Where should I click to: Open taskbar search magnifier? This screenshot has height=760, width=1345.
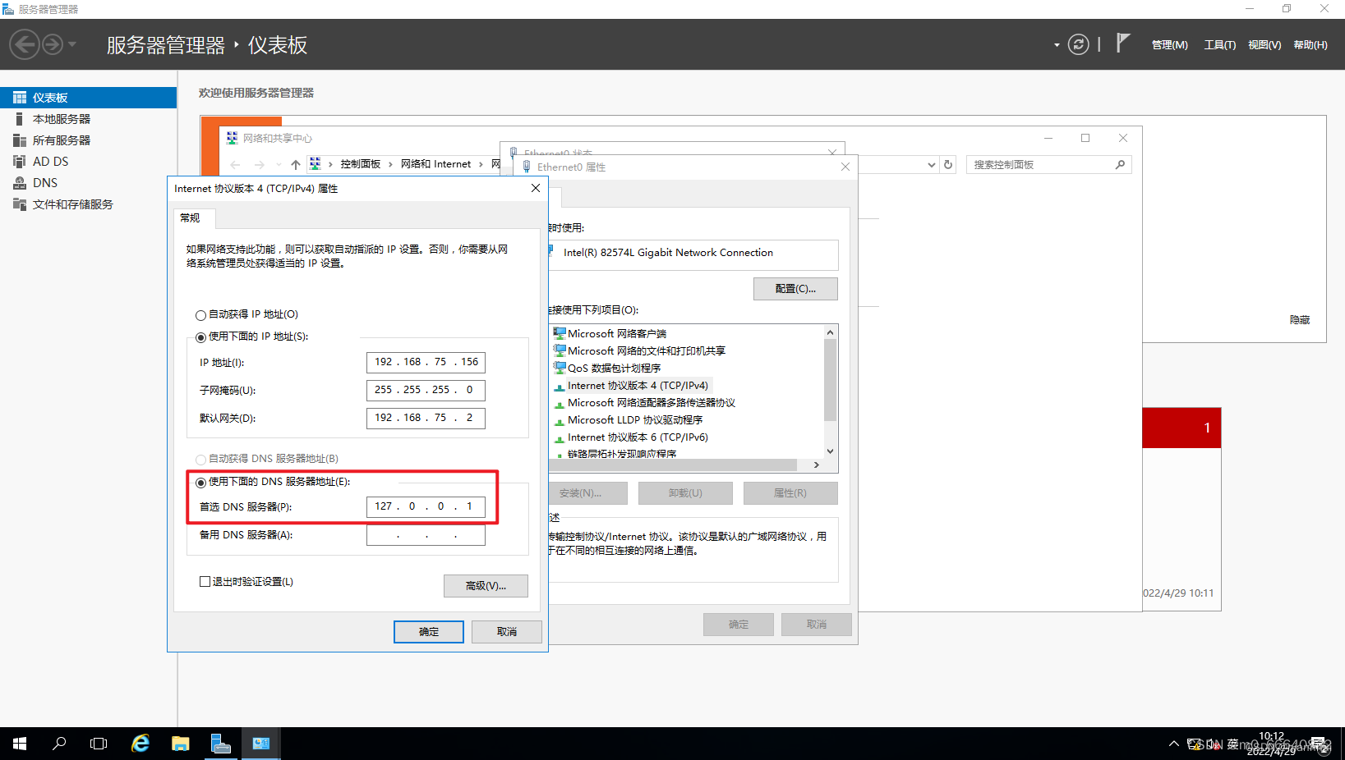click(59, 744)
